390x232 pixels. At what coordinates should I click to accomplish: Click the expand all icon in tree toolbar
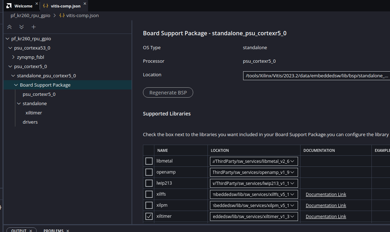21,27
